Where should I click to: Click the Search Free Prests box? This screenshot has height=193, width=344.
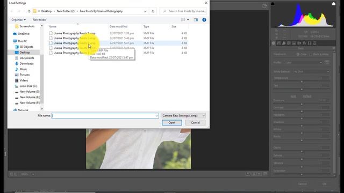click(x=183, y=11)
